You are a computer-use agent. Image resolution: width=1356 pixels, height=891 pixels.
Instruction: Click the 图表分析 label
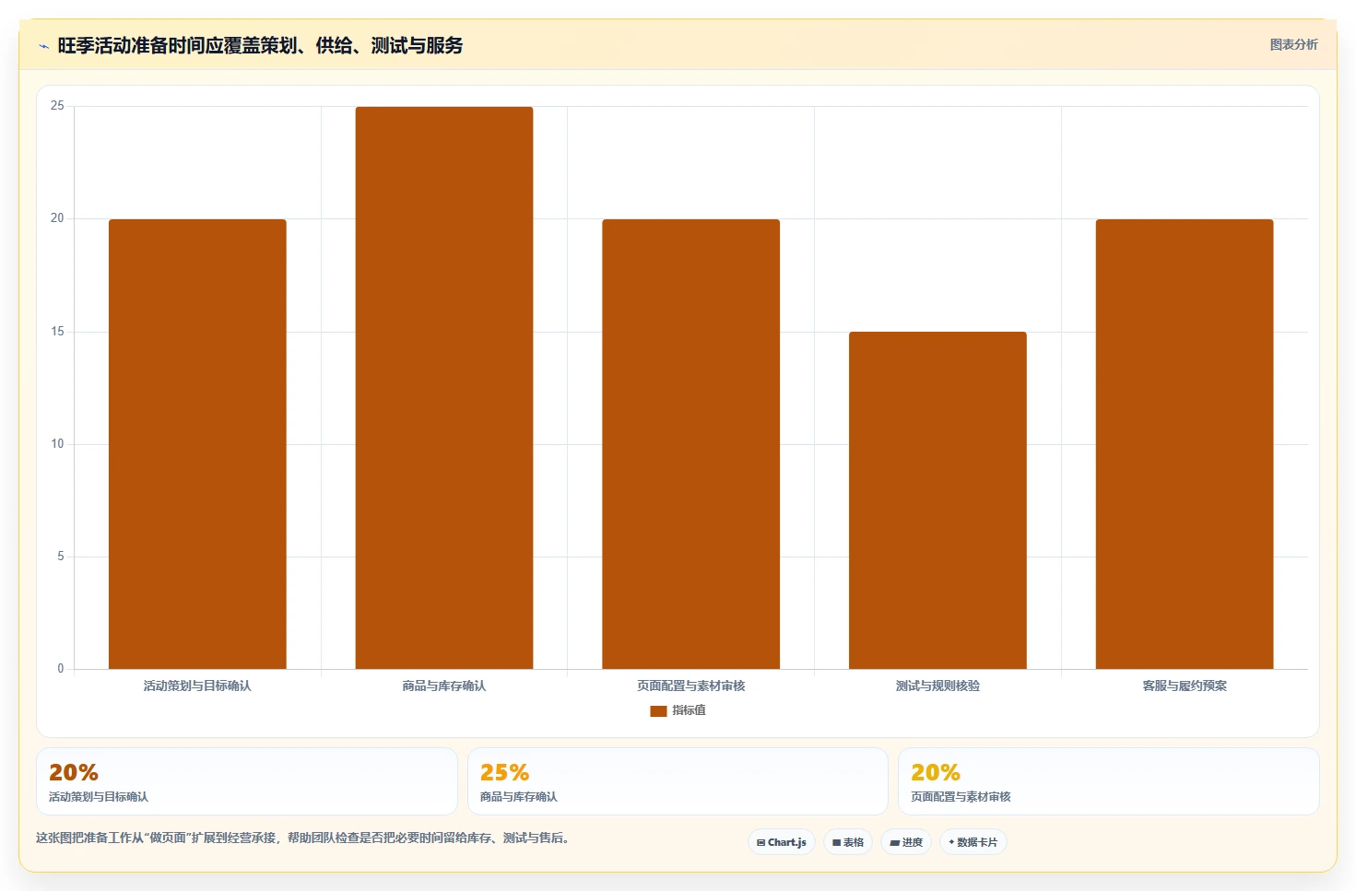pyautogui.click(x=1293, y=44)
